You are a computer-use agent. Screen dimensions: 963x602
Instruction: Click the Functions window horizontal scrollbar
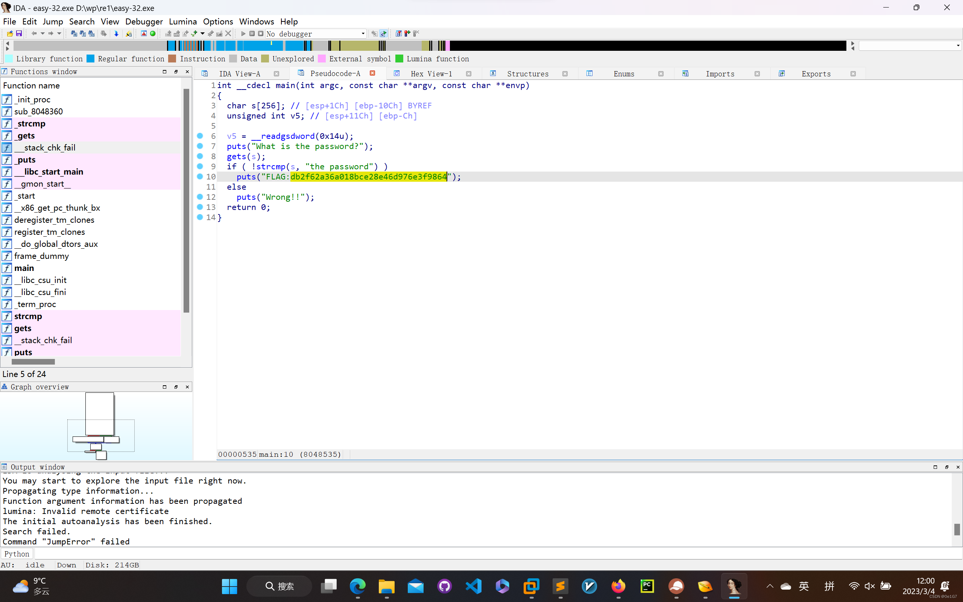coord(33,362)
